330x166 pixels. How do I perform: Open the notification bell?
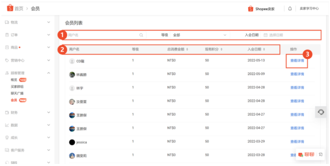[x=290, y=9]
